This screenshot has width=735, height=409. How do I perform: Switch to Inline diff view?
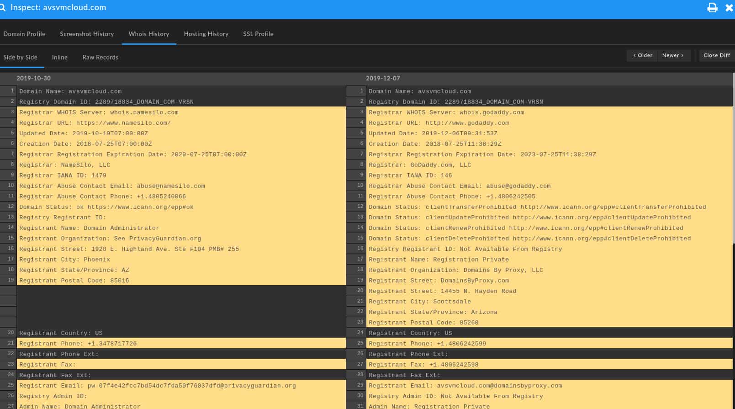60,57
